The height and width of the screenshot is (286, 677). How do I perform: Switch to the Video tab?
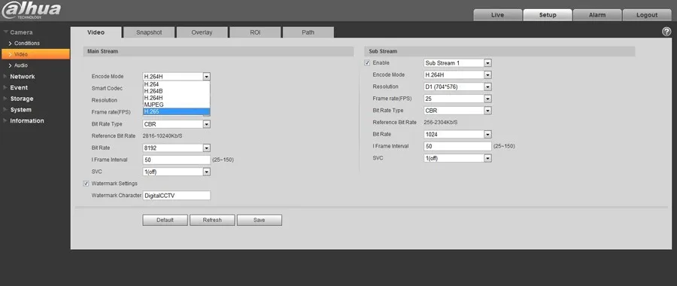tap(96, 32)
